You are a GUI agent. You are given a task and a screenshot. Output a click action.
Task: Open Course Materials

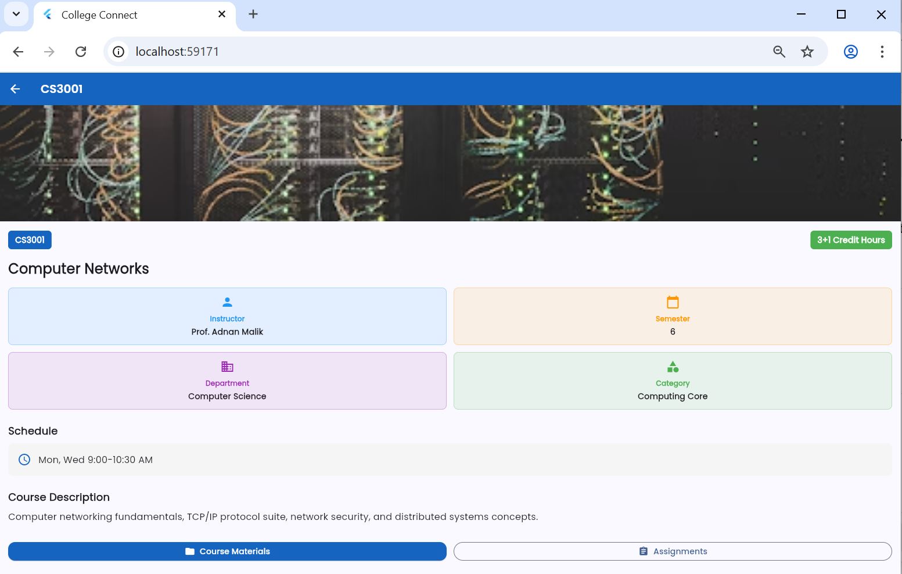coord(227,551)
